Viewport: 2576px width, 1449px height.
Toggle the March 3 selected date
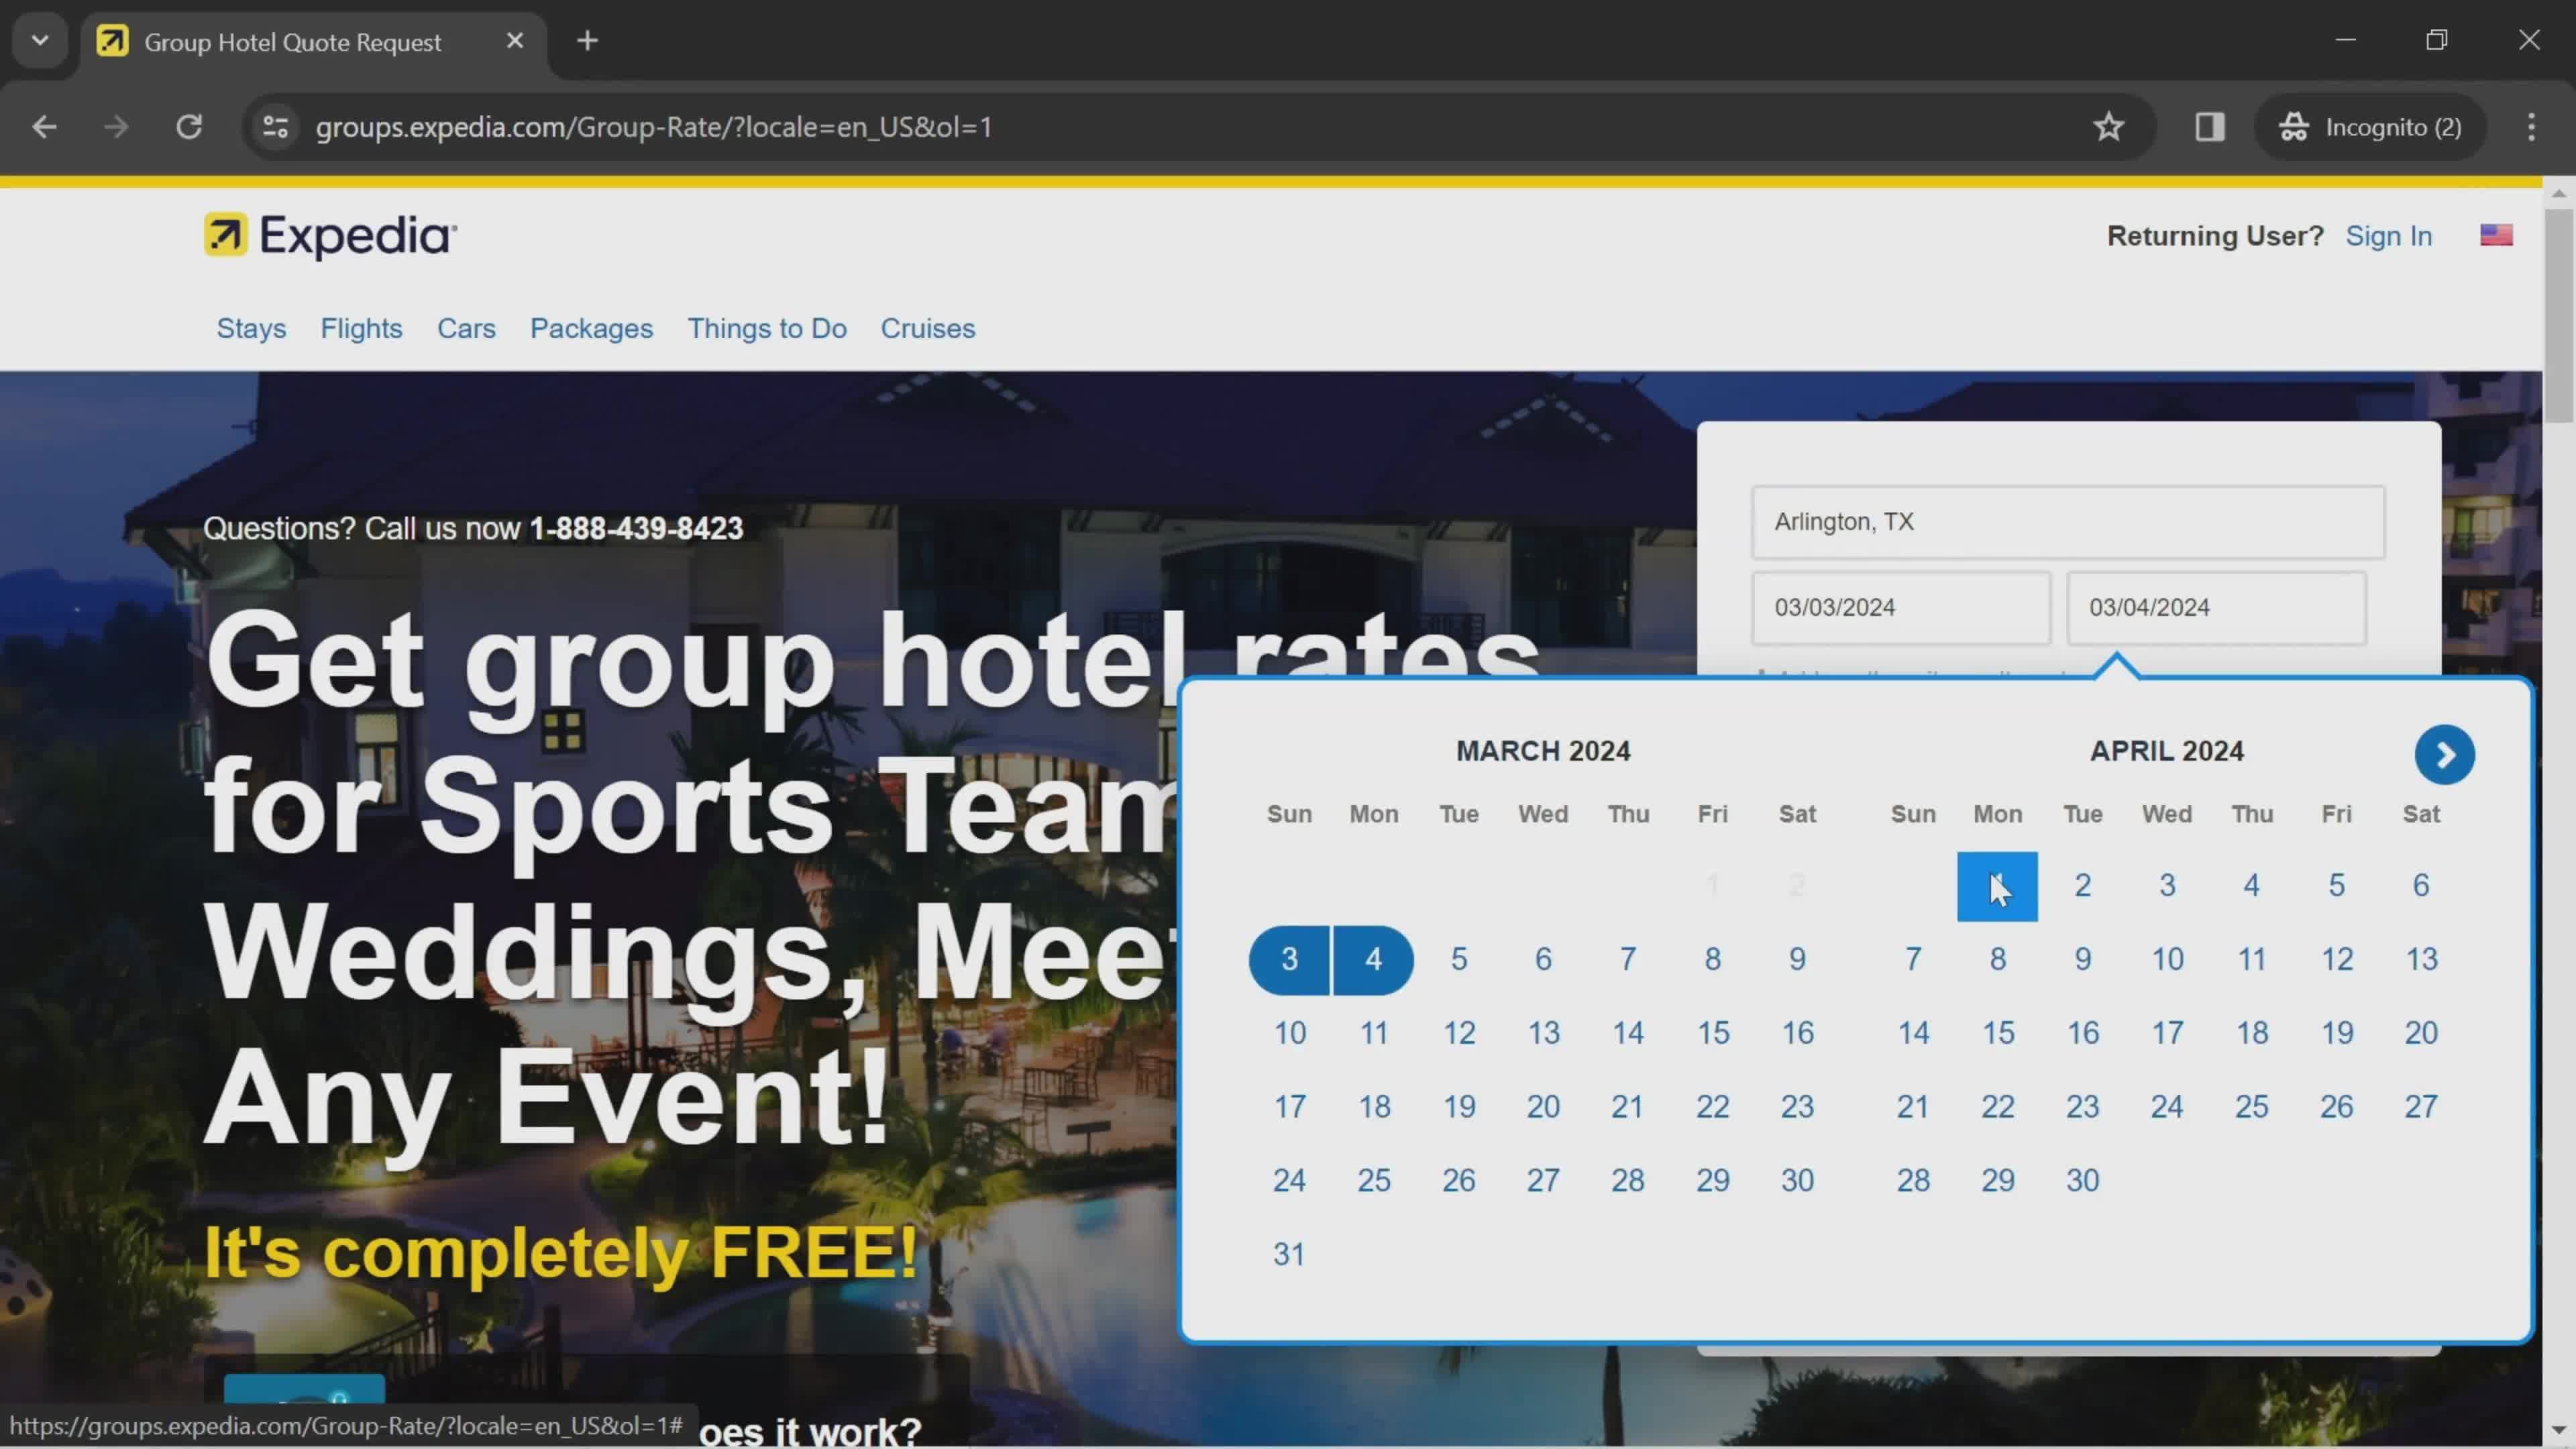(1290, 959)
